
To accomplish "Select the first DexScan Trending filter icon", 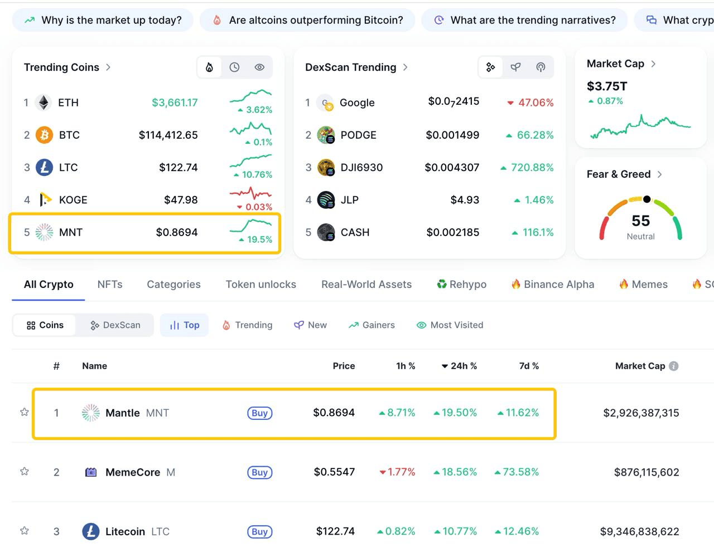I will point(491,67).
